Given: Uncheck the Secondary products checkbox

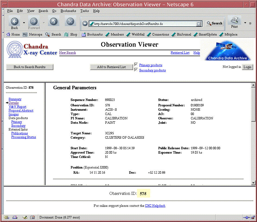Looking at the screenshot, I should [136, 70].
